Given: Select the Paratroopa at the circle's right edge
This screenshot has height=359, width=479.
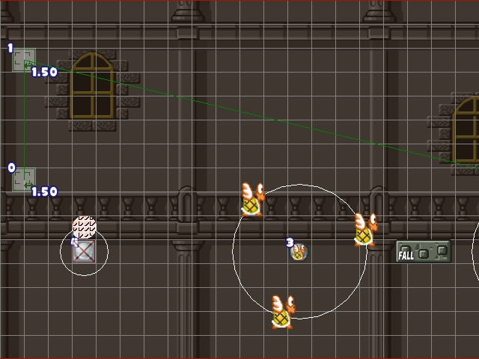Looking at the screenshot, I should tap(366, 230).
